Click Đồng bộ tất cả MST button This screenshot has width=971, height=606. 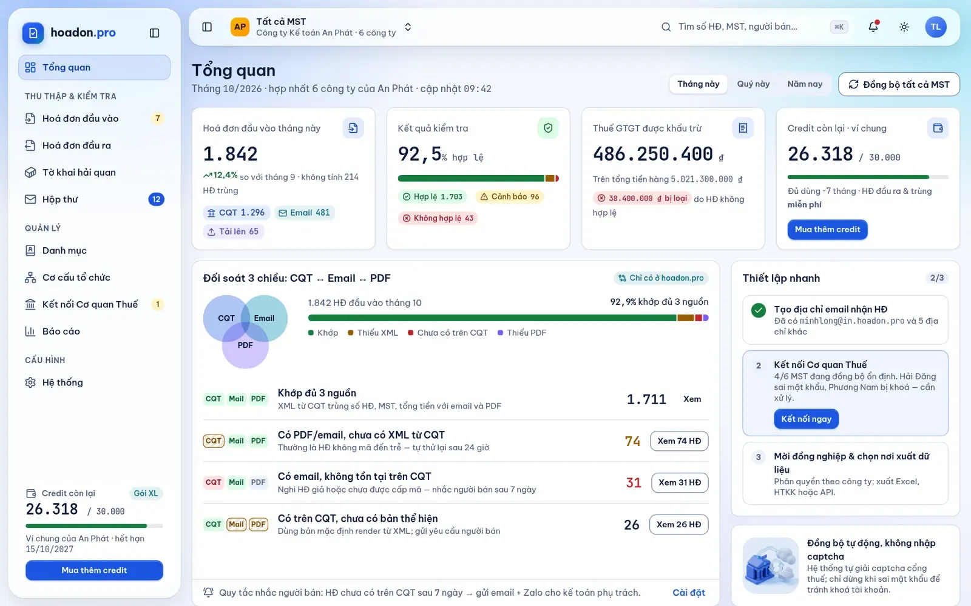click(x=899, y=84)
